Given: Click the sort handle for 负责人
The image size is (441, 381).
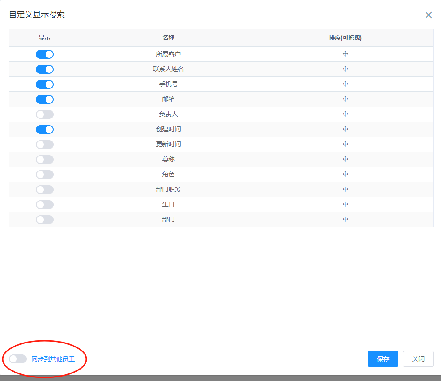Looking at the screenshot, I should pyautogui.click(x=345, y=114).
